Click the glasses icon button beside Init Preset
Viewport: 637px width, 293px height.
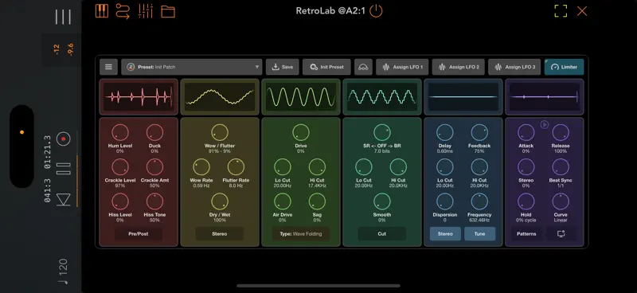point(363,67)
